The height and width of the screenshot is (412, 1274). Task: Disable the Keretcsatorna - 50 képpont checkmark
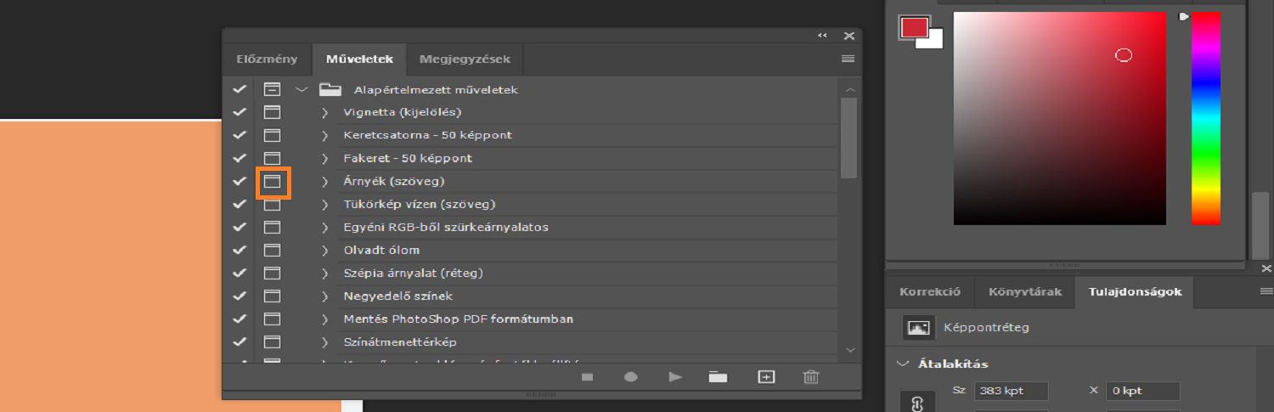pyautogui.click(x=240, y=135)
